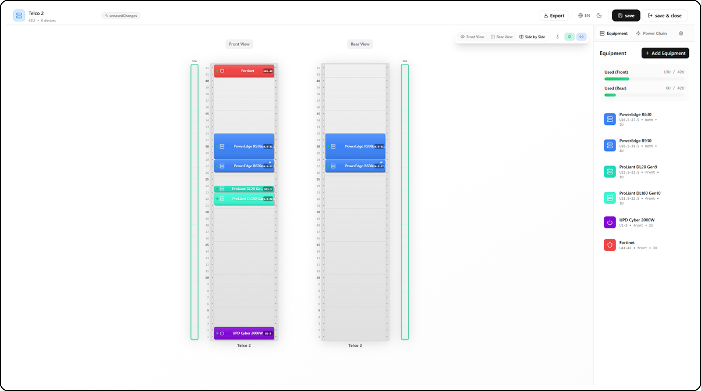Click the ProLiant DL20 Gen9 server icon
Viewport: 701px width, 391px height.
pos(610,171)
